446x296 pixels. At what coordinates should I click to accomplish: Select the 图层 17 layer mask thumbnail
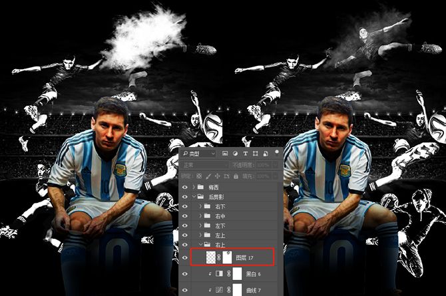click(227, 257)
